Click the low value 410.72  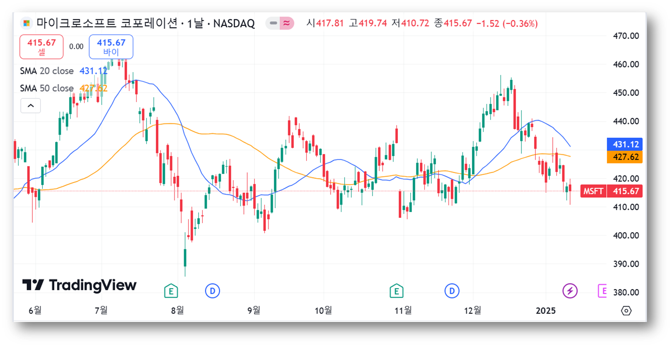[415, 24]
